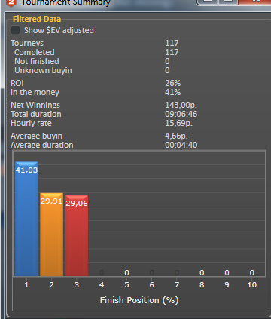The height and width of the screenshot is (319, 271).
Task: Click the Finish Position (%) axis title
Action: tap(139, 300)
